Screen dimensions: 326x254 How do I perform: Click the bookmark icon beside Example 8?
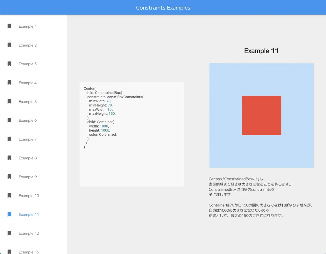9,158
